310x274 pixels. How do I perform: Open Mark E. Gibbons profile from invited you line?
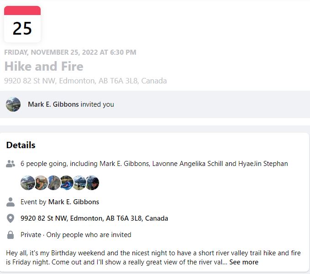[x=53, y=104]
